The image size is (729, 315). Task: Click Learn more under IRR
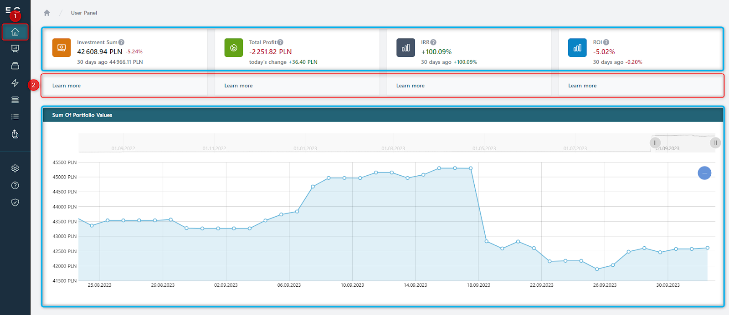[410, 86]
